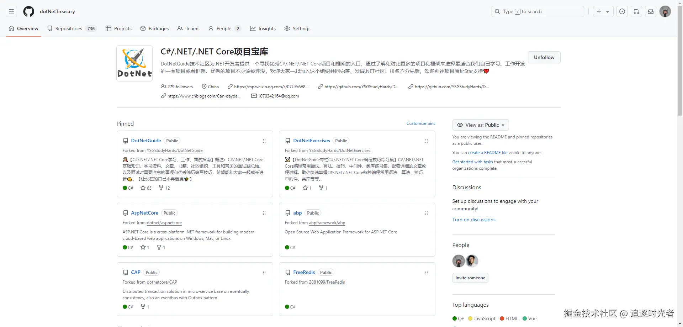Click the dotNetTreasury organization logo
683x327 pixels.
134,63
